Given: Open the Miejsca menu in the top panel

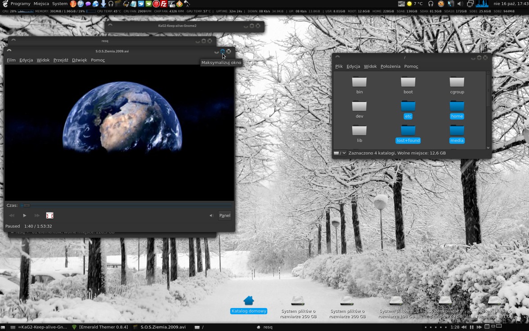Looking at the screenshot, I should pos(41,4).
